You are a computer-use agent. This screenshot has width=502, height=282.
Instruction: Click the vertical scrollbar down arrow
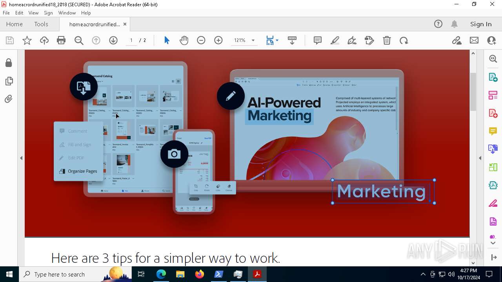pos(473,263)
